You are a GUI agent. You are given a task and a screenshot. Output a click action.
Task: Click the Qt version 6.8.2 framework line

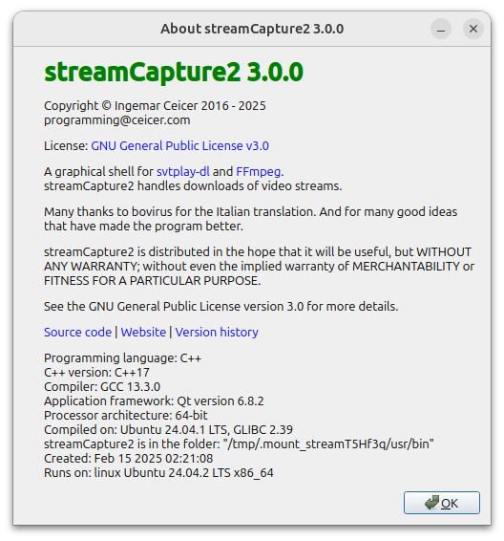point(154,400)
